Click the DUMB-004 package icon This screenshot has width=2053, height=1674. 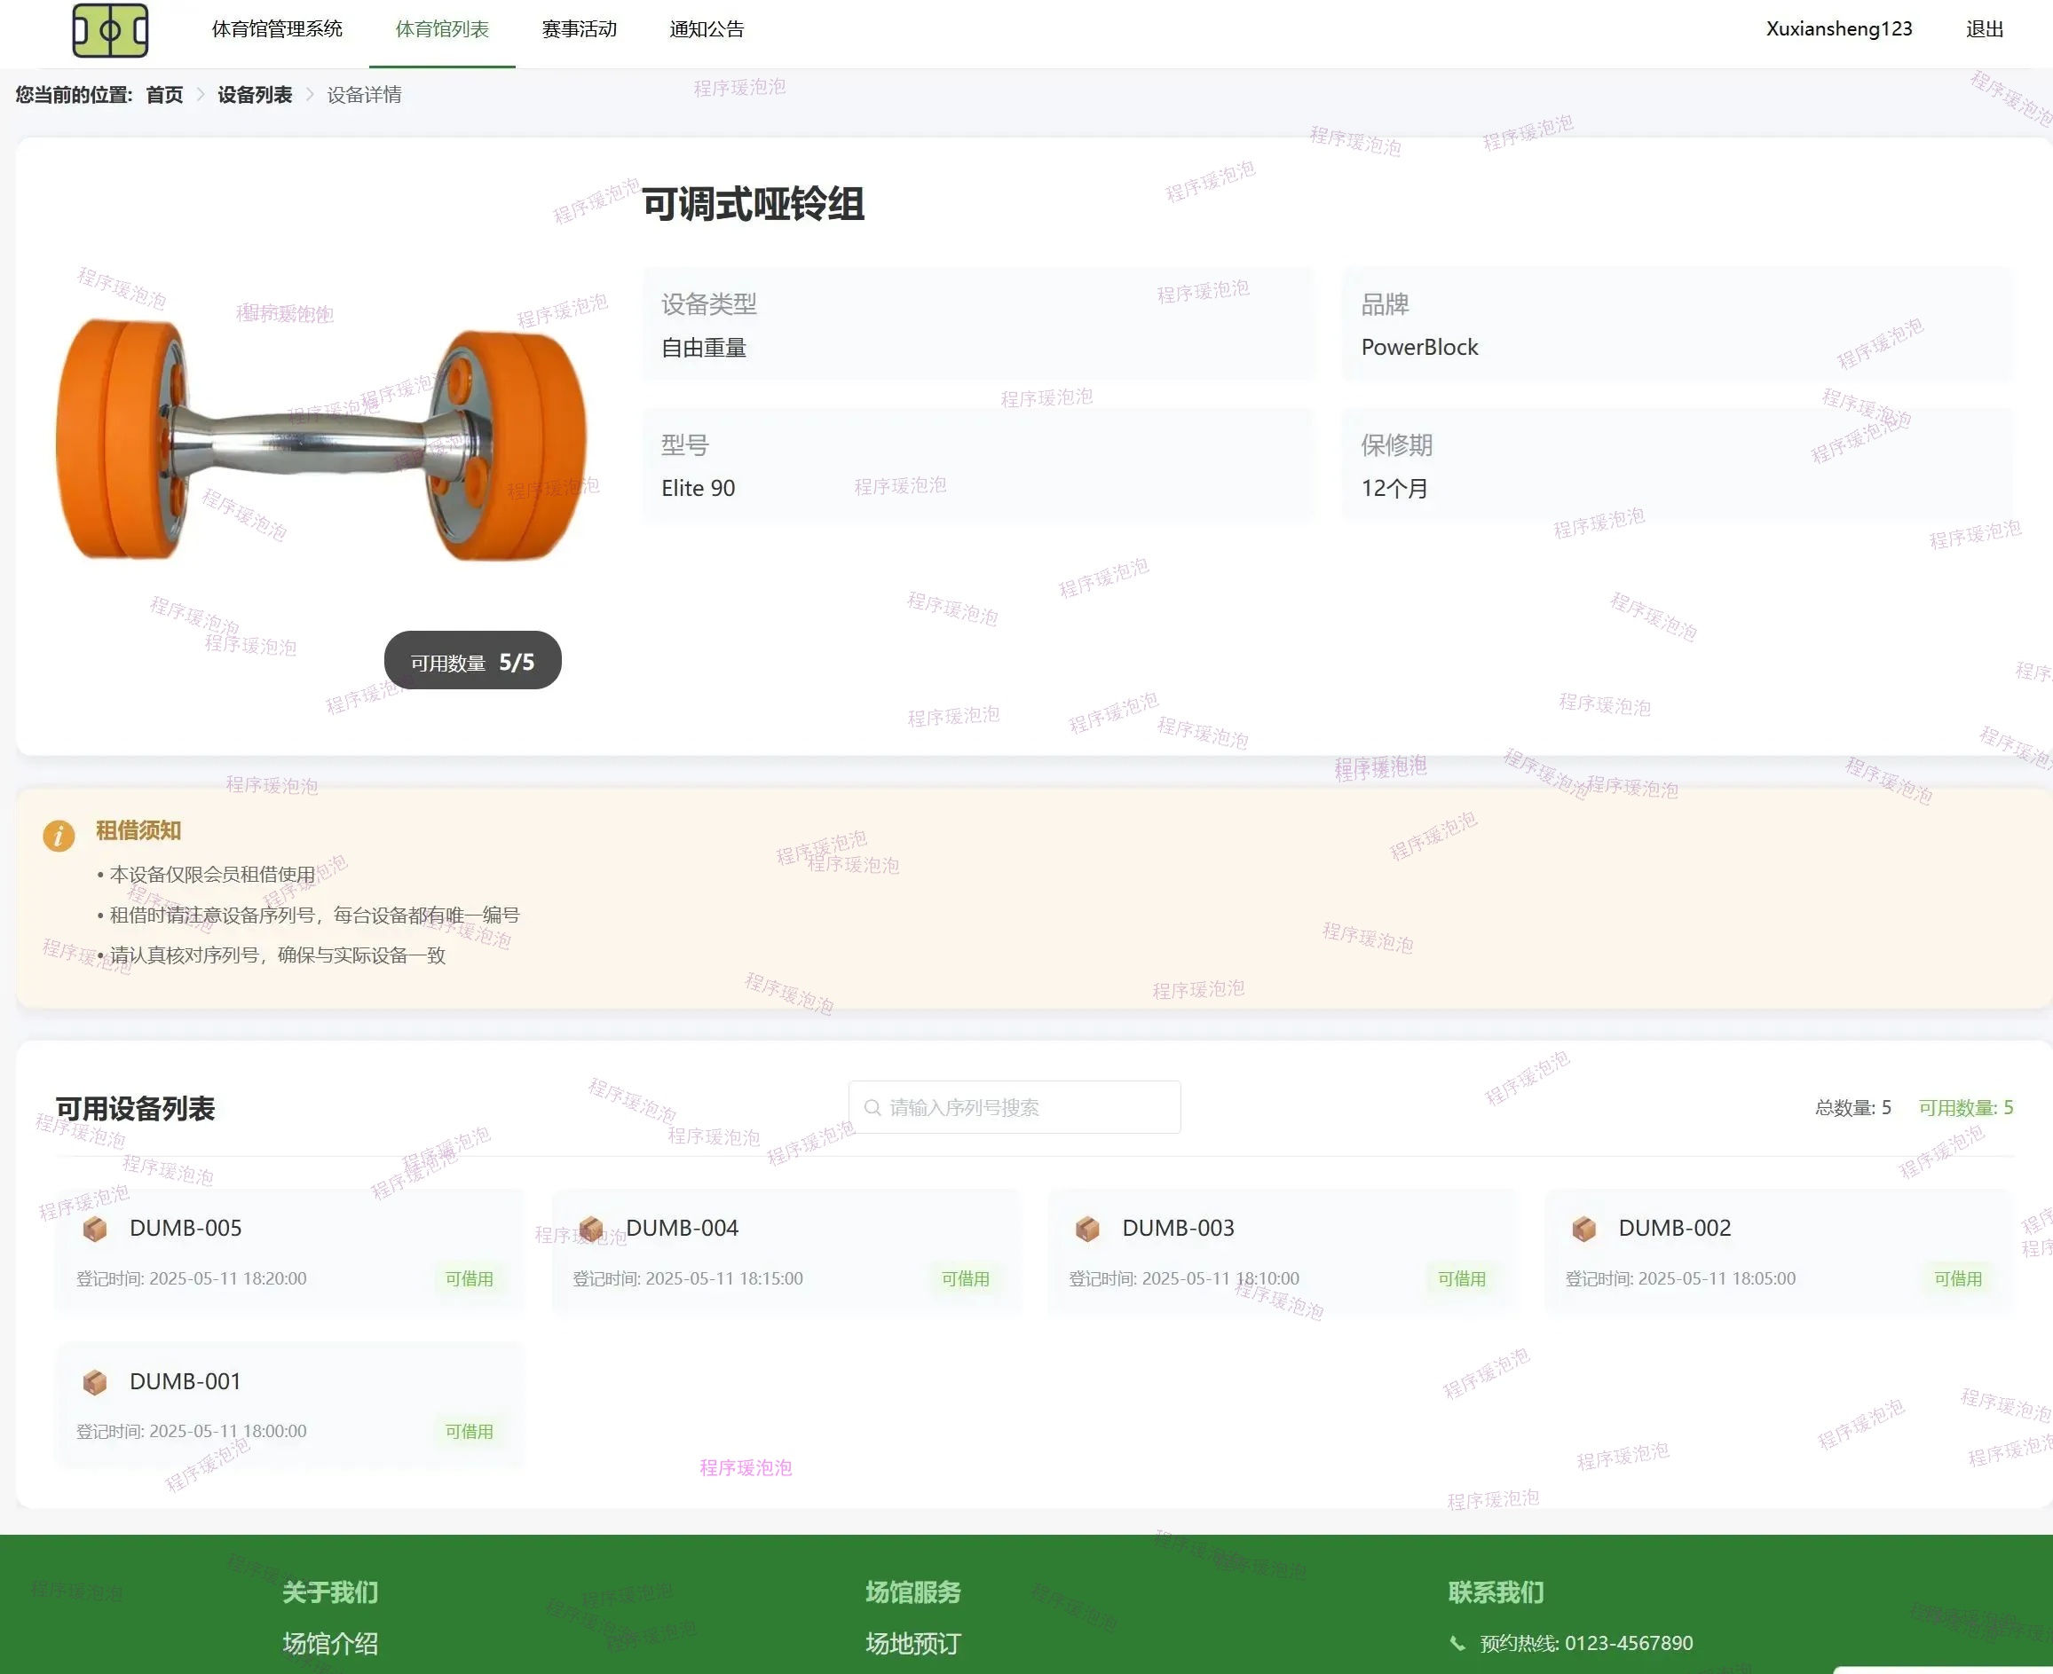point(591,1229)
